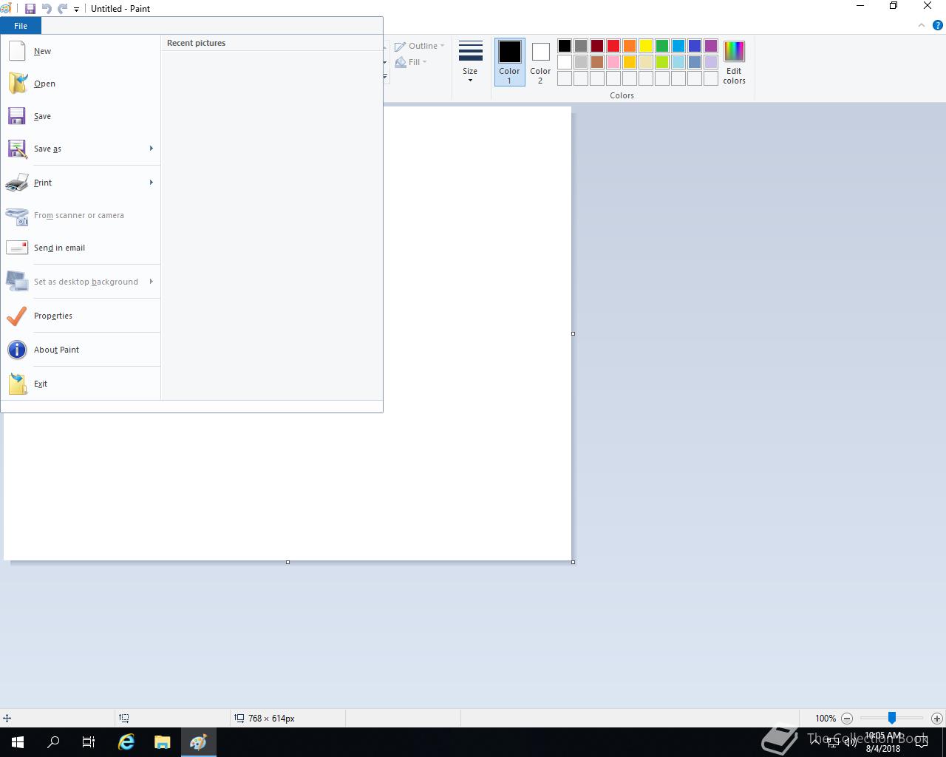Click the New document icon

point(17,51)
